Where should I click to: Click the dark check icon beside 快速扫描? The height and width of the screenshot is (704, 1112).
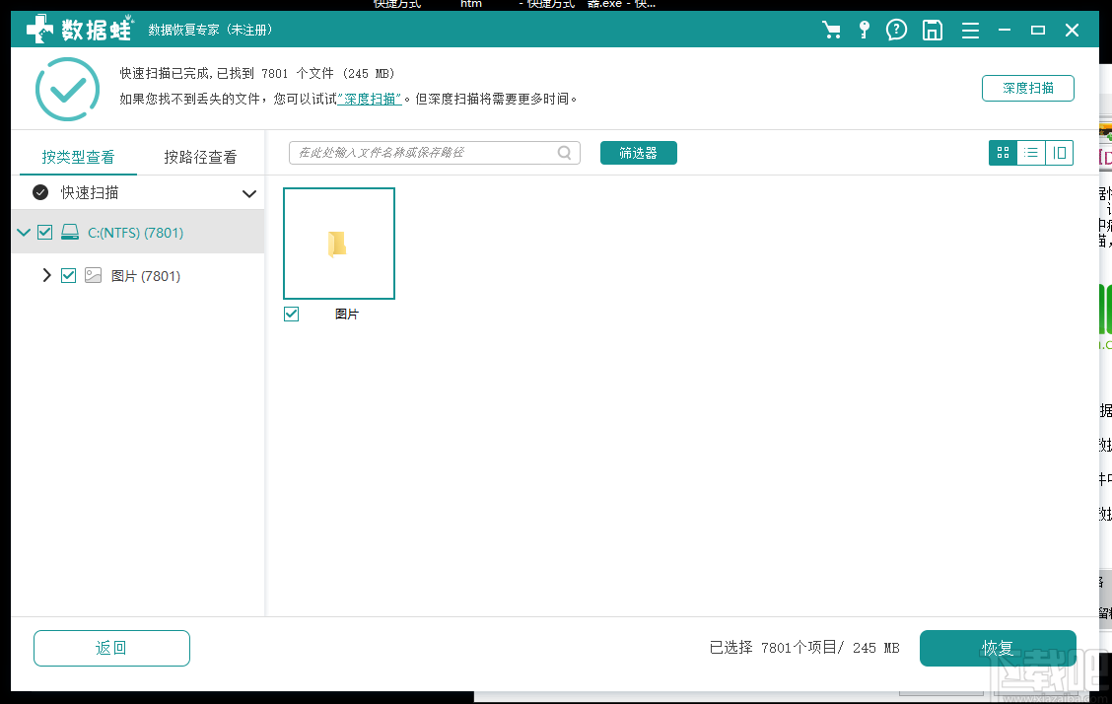pos(40,192)
